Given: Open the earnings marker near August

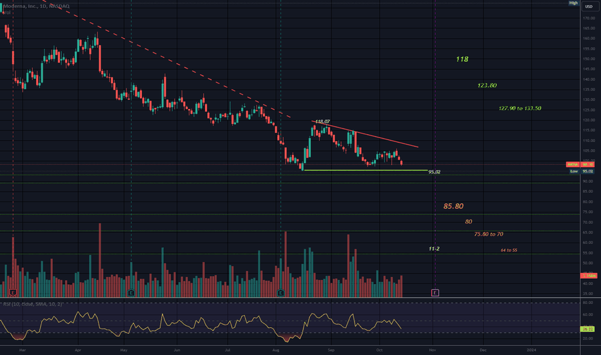Looking at the screenshot, I should [x=281, y=293].
